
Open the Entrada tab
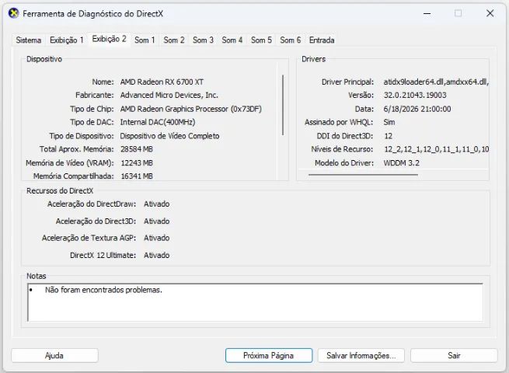[322, 40]
